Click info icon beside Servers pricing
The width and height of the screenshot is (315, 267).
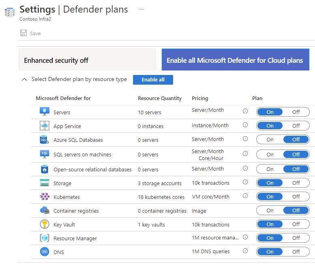click(245, 111)
